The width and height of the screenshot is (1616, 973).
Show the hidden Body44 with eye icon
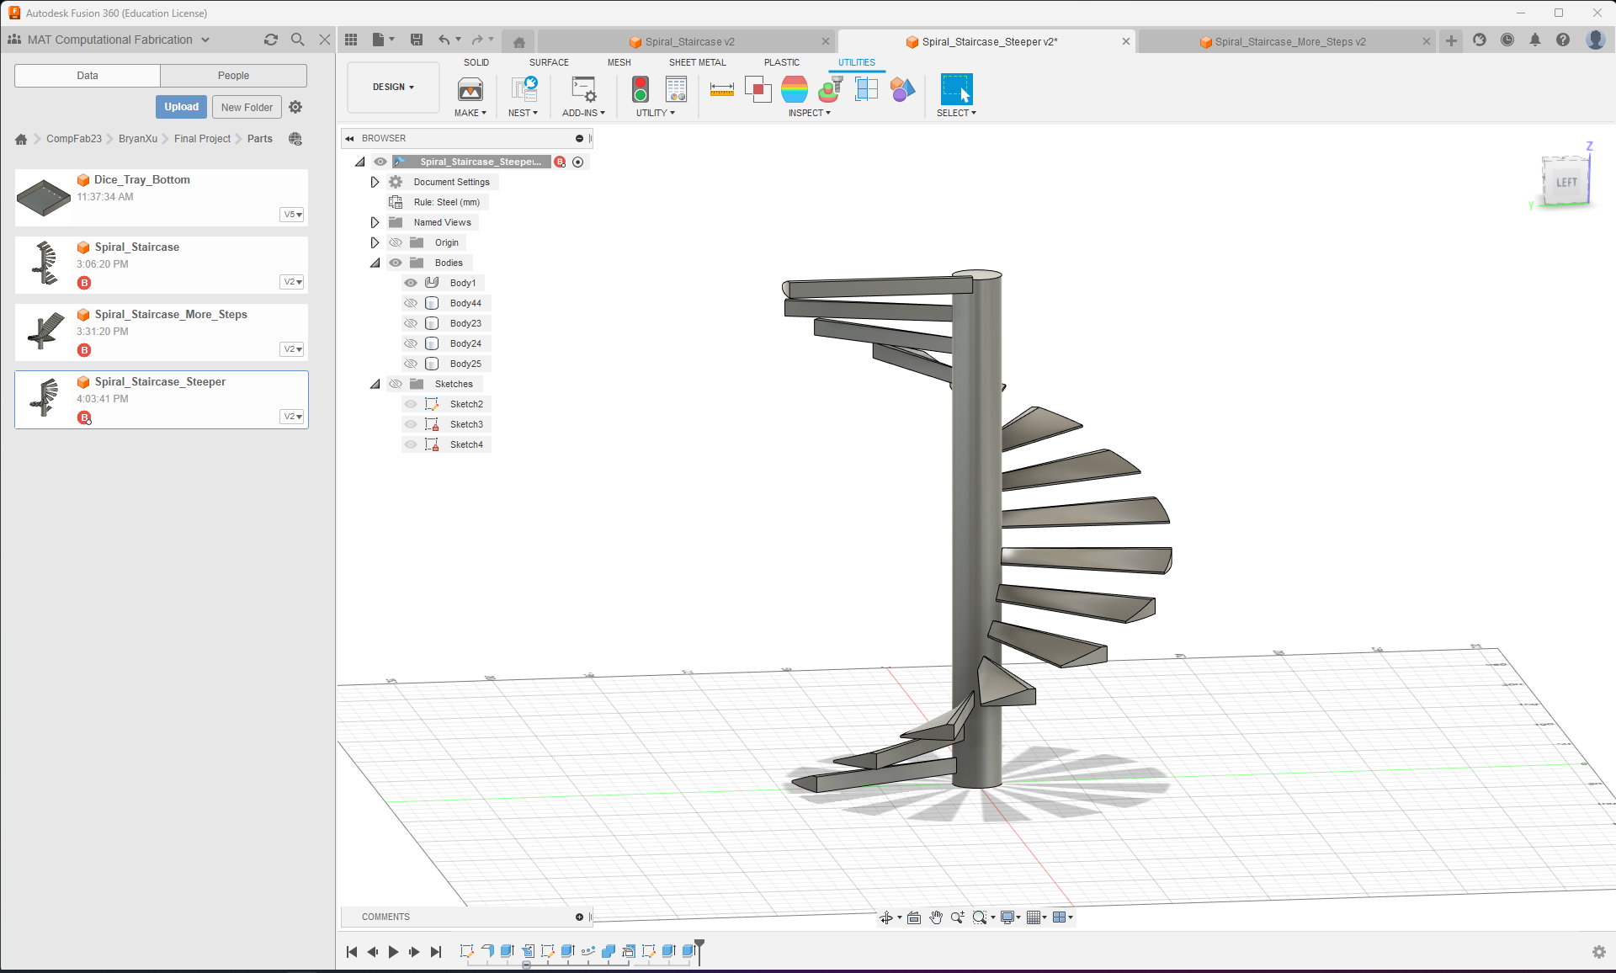tap(411, 303)
